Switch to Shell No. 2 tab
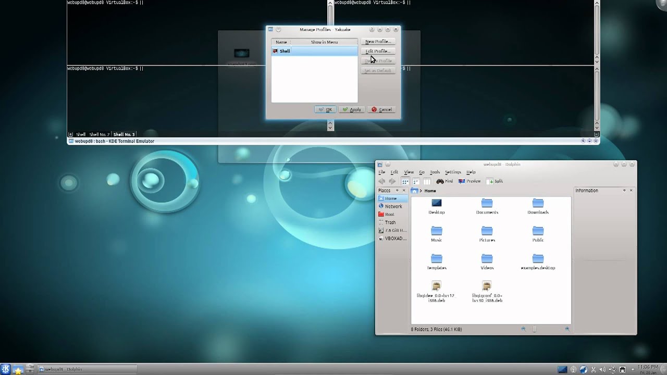The height and width of the screenshot is (375, 667). 99,134
